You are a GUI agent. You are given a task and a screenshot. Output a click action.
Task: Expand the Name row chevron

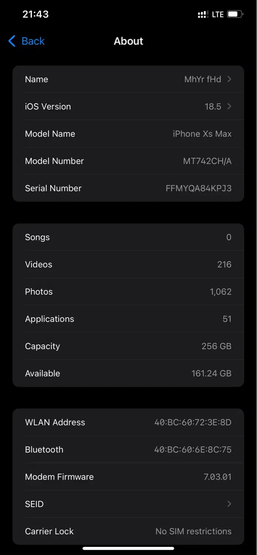coord(229,79)
